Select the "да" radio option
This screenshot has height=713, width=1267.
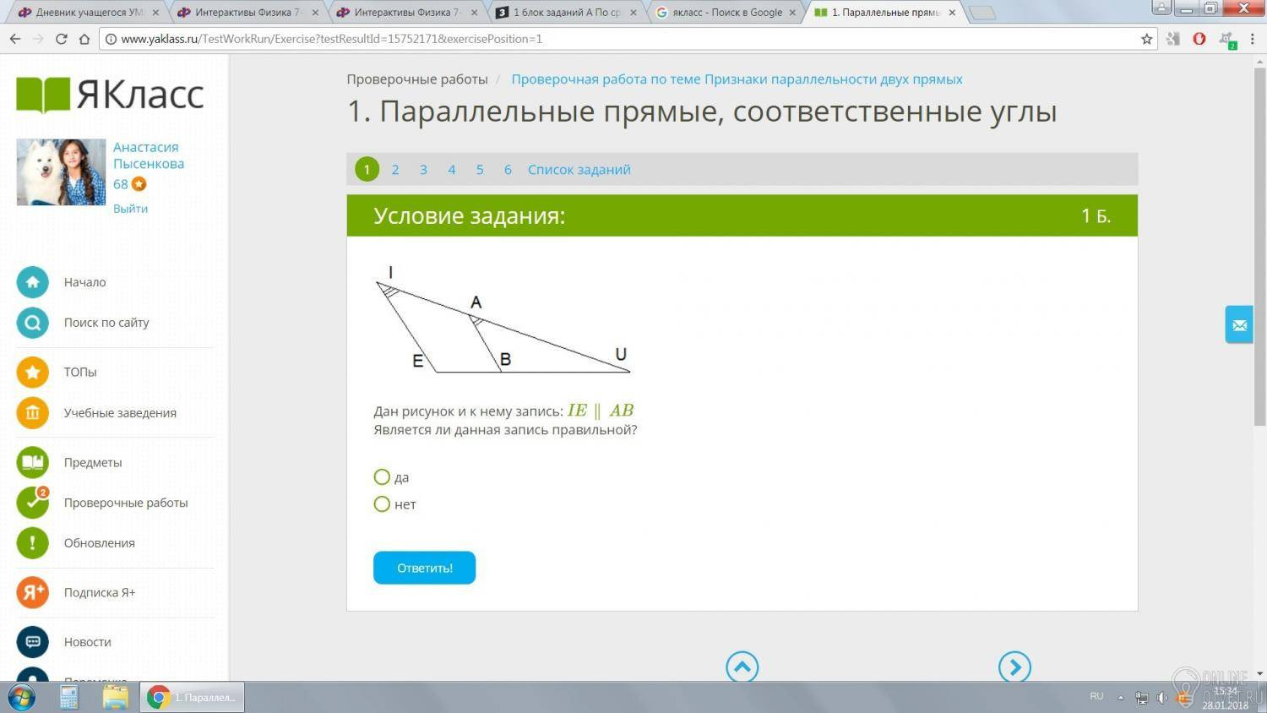382,477
